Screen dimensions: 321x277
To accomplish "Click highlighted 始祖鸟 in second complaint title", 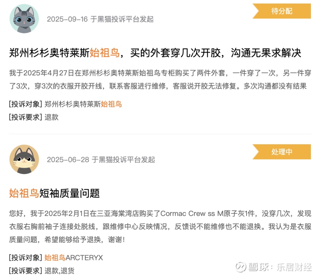I will (24, 193).
